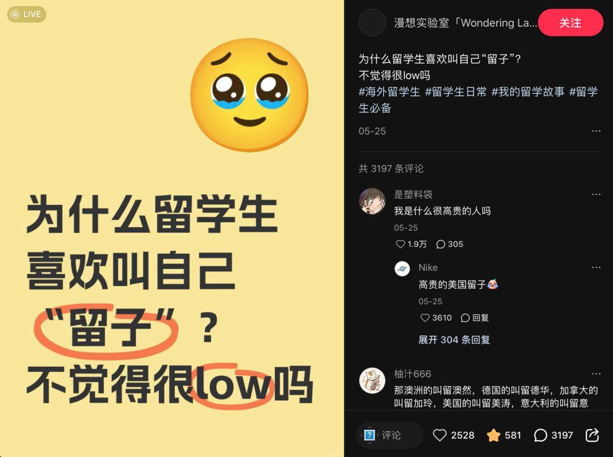Follow the author with the 关注 button
613x457 pixels.
coord(570,23)
